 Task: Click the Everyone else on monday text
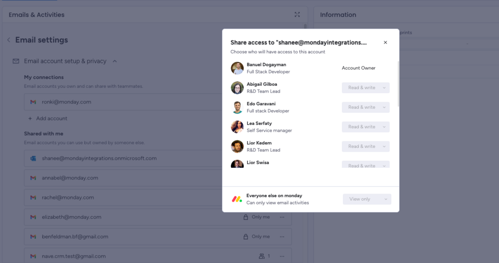click(274, 196)
